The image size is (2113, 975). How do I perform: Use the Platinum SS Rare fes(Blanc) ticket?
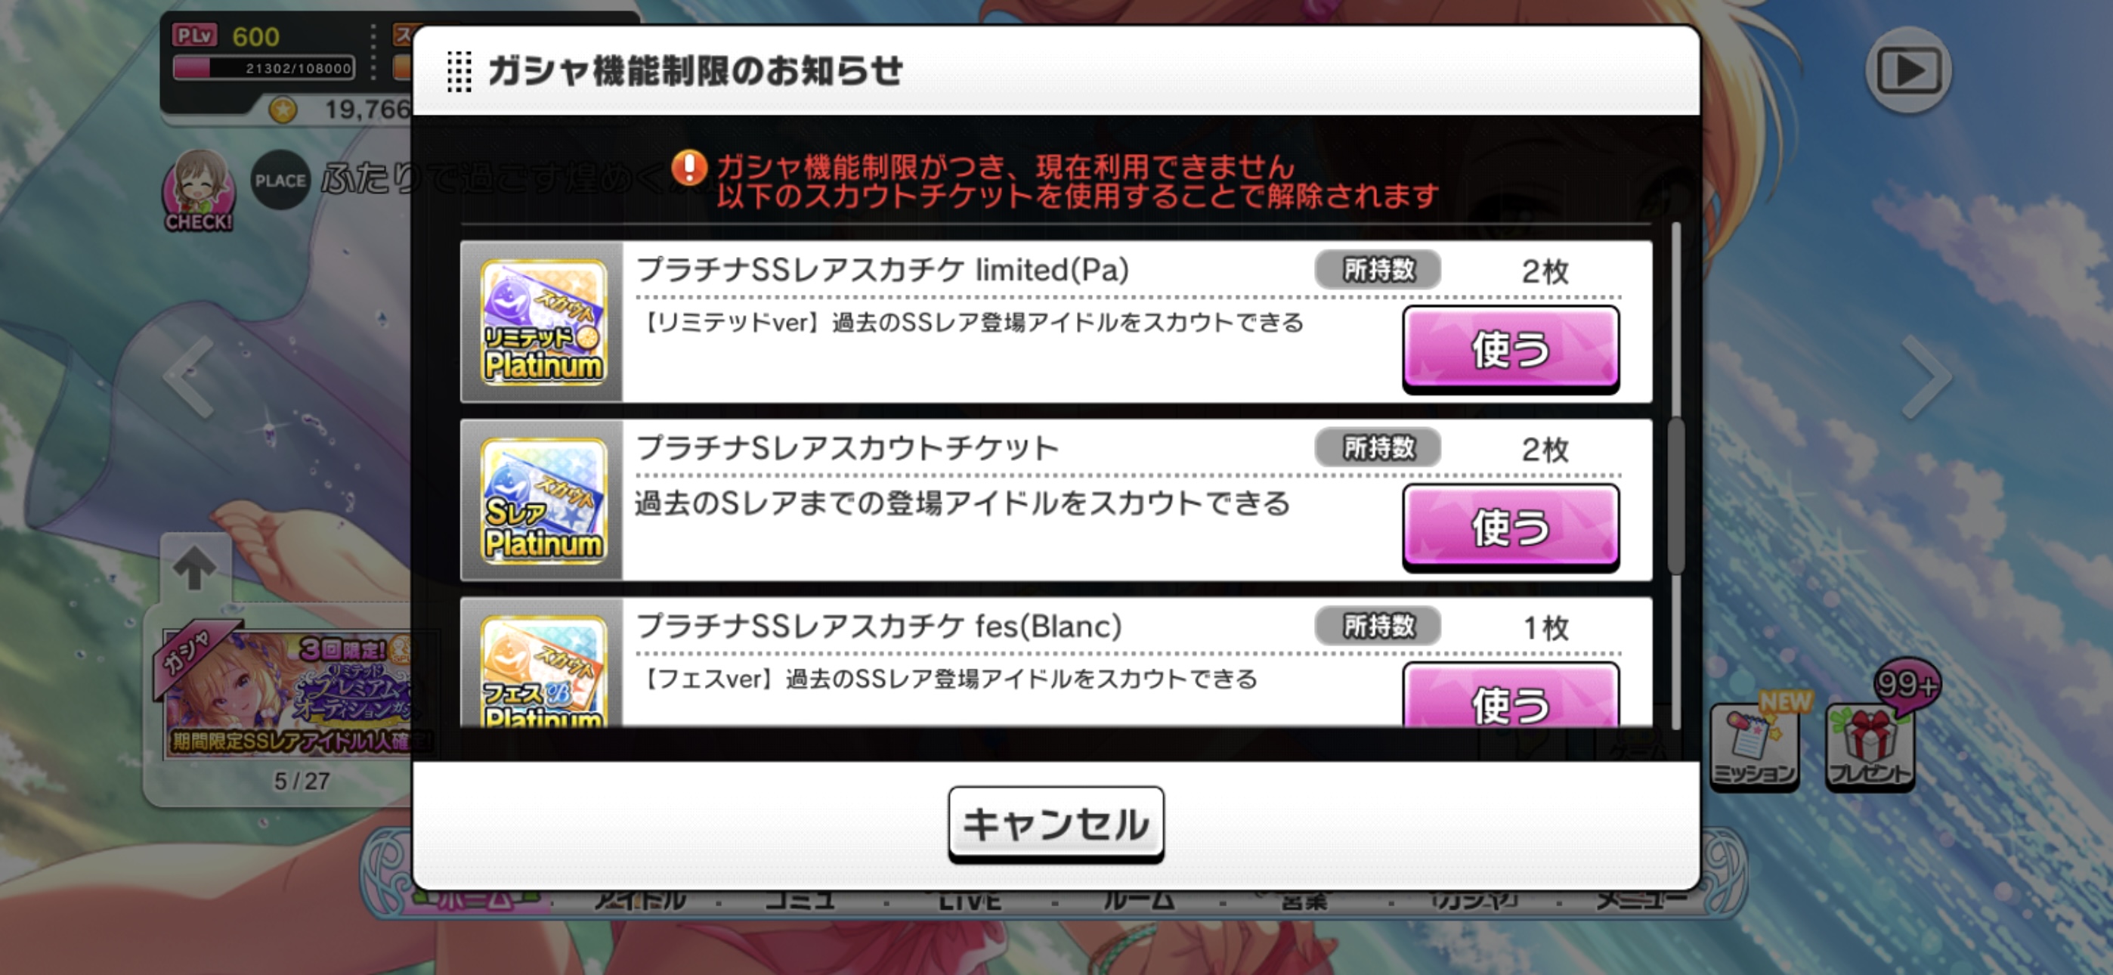point(1510,696)
